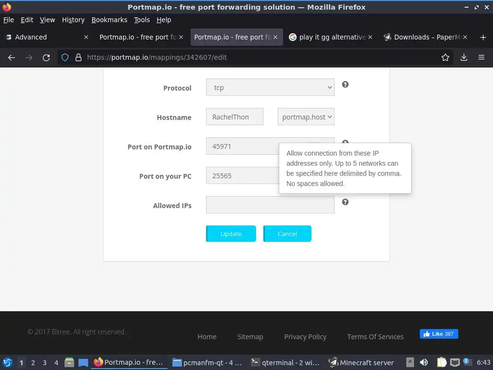Close the Downloads – PaperMC tab
Image resolution: width=493 pixels, height=370 pixels.
[465, 37]
